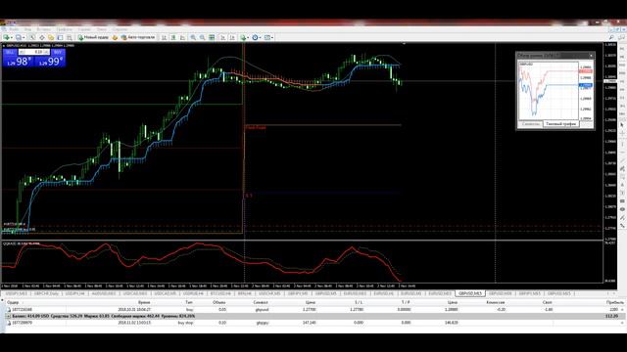The image size is (627, 352).
Task: Sort Terminal by the Прибыль column
Action: (x=614, y=302)
